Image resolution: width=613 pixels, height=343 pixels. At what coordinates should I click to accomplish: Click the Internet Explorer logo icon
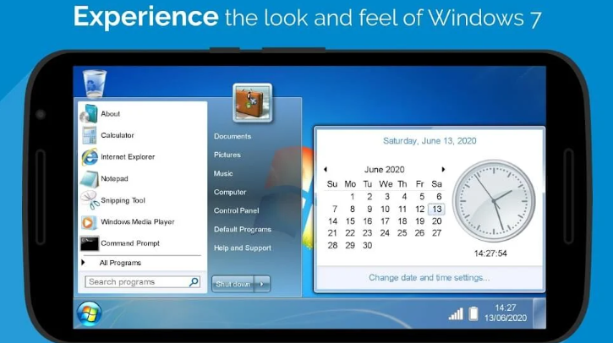click(90, 157)
